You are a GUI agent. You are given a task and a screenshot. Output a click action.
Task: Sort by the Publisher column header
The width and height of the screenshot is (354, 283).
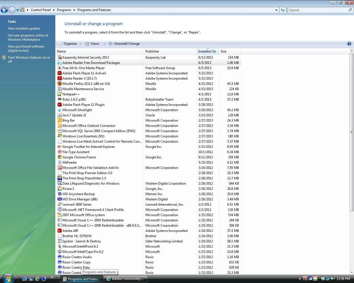tap(170, 51)
